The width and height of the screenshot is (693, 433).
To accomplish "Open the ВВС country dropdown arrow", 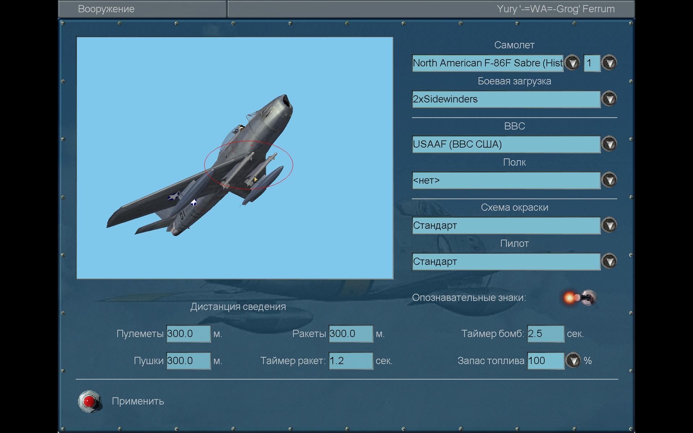I will click(610, 144).
